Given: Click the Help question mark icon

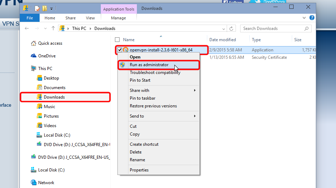Looking at the screenshot, I should [312, 18].
